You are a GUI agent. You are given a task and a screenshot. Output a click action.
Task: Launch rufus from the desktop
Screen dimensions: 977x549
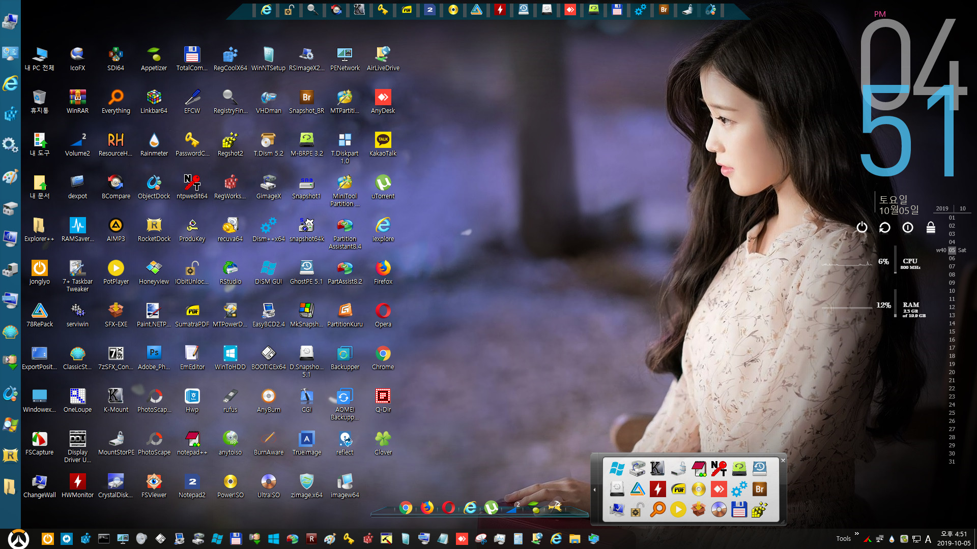point(230,400)
